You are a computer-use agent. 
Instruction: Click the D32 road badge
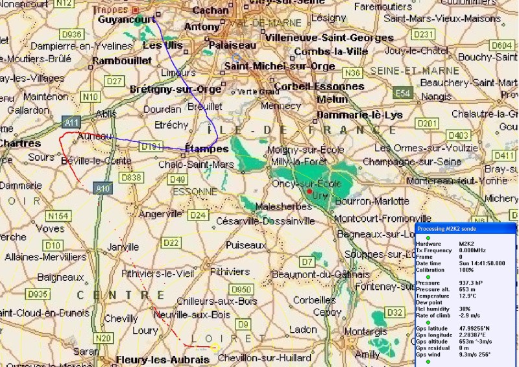(x=395, y=312)
